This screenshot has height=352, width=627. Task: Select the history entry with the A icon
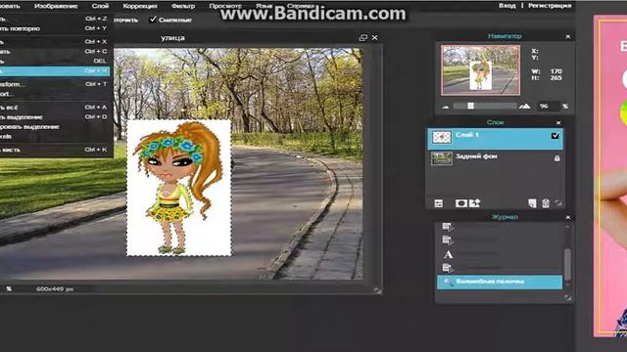500,254
